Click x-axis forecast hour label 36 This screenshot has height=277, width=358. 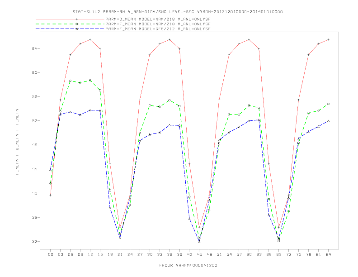coord(170,254)
